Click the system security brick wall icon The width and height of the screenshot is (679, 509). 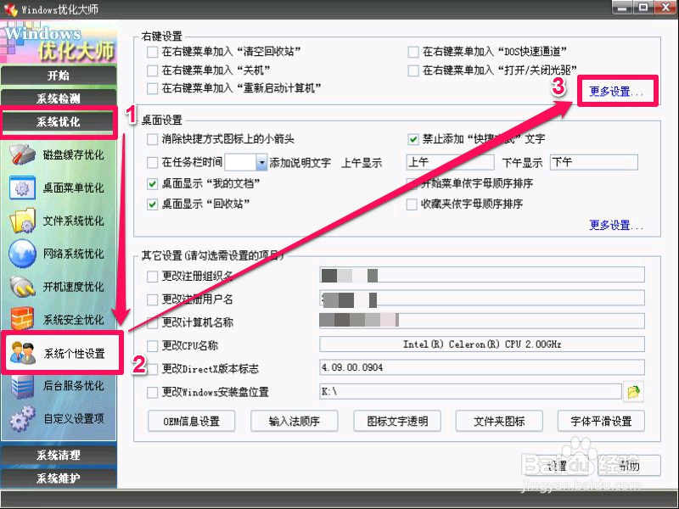click(22, 320)
